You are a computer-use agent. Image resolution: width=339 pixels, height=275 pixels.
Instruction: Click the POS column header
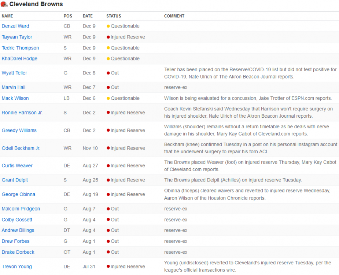point(68,16)
